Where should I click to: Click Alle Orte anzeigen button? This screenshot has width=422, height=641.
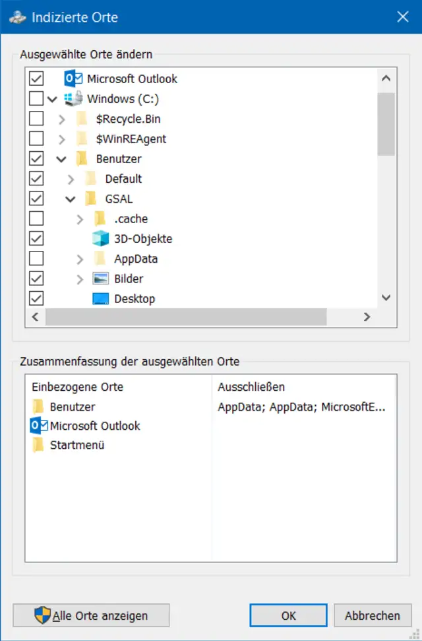[x=91, y=615]
